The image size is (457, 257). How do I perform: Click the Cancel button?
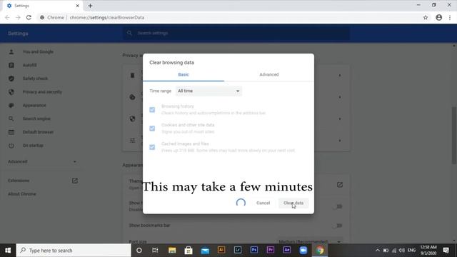click(x=263, y=203)
